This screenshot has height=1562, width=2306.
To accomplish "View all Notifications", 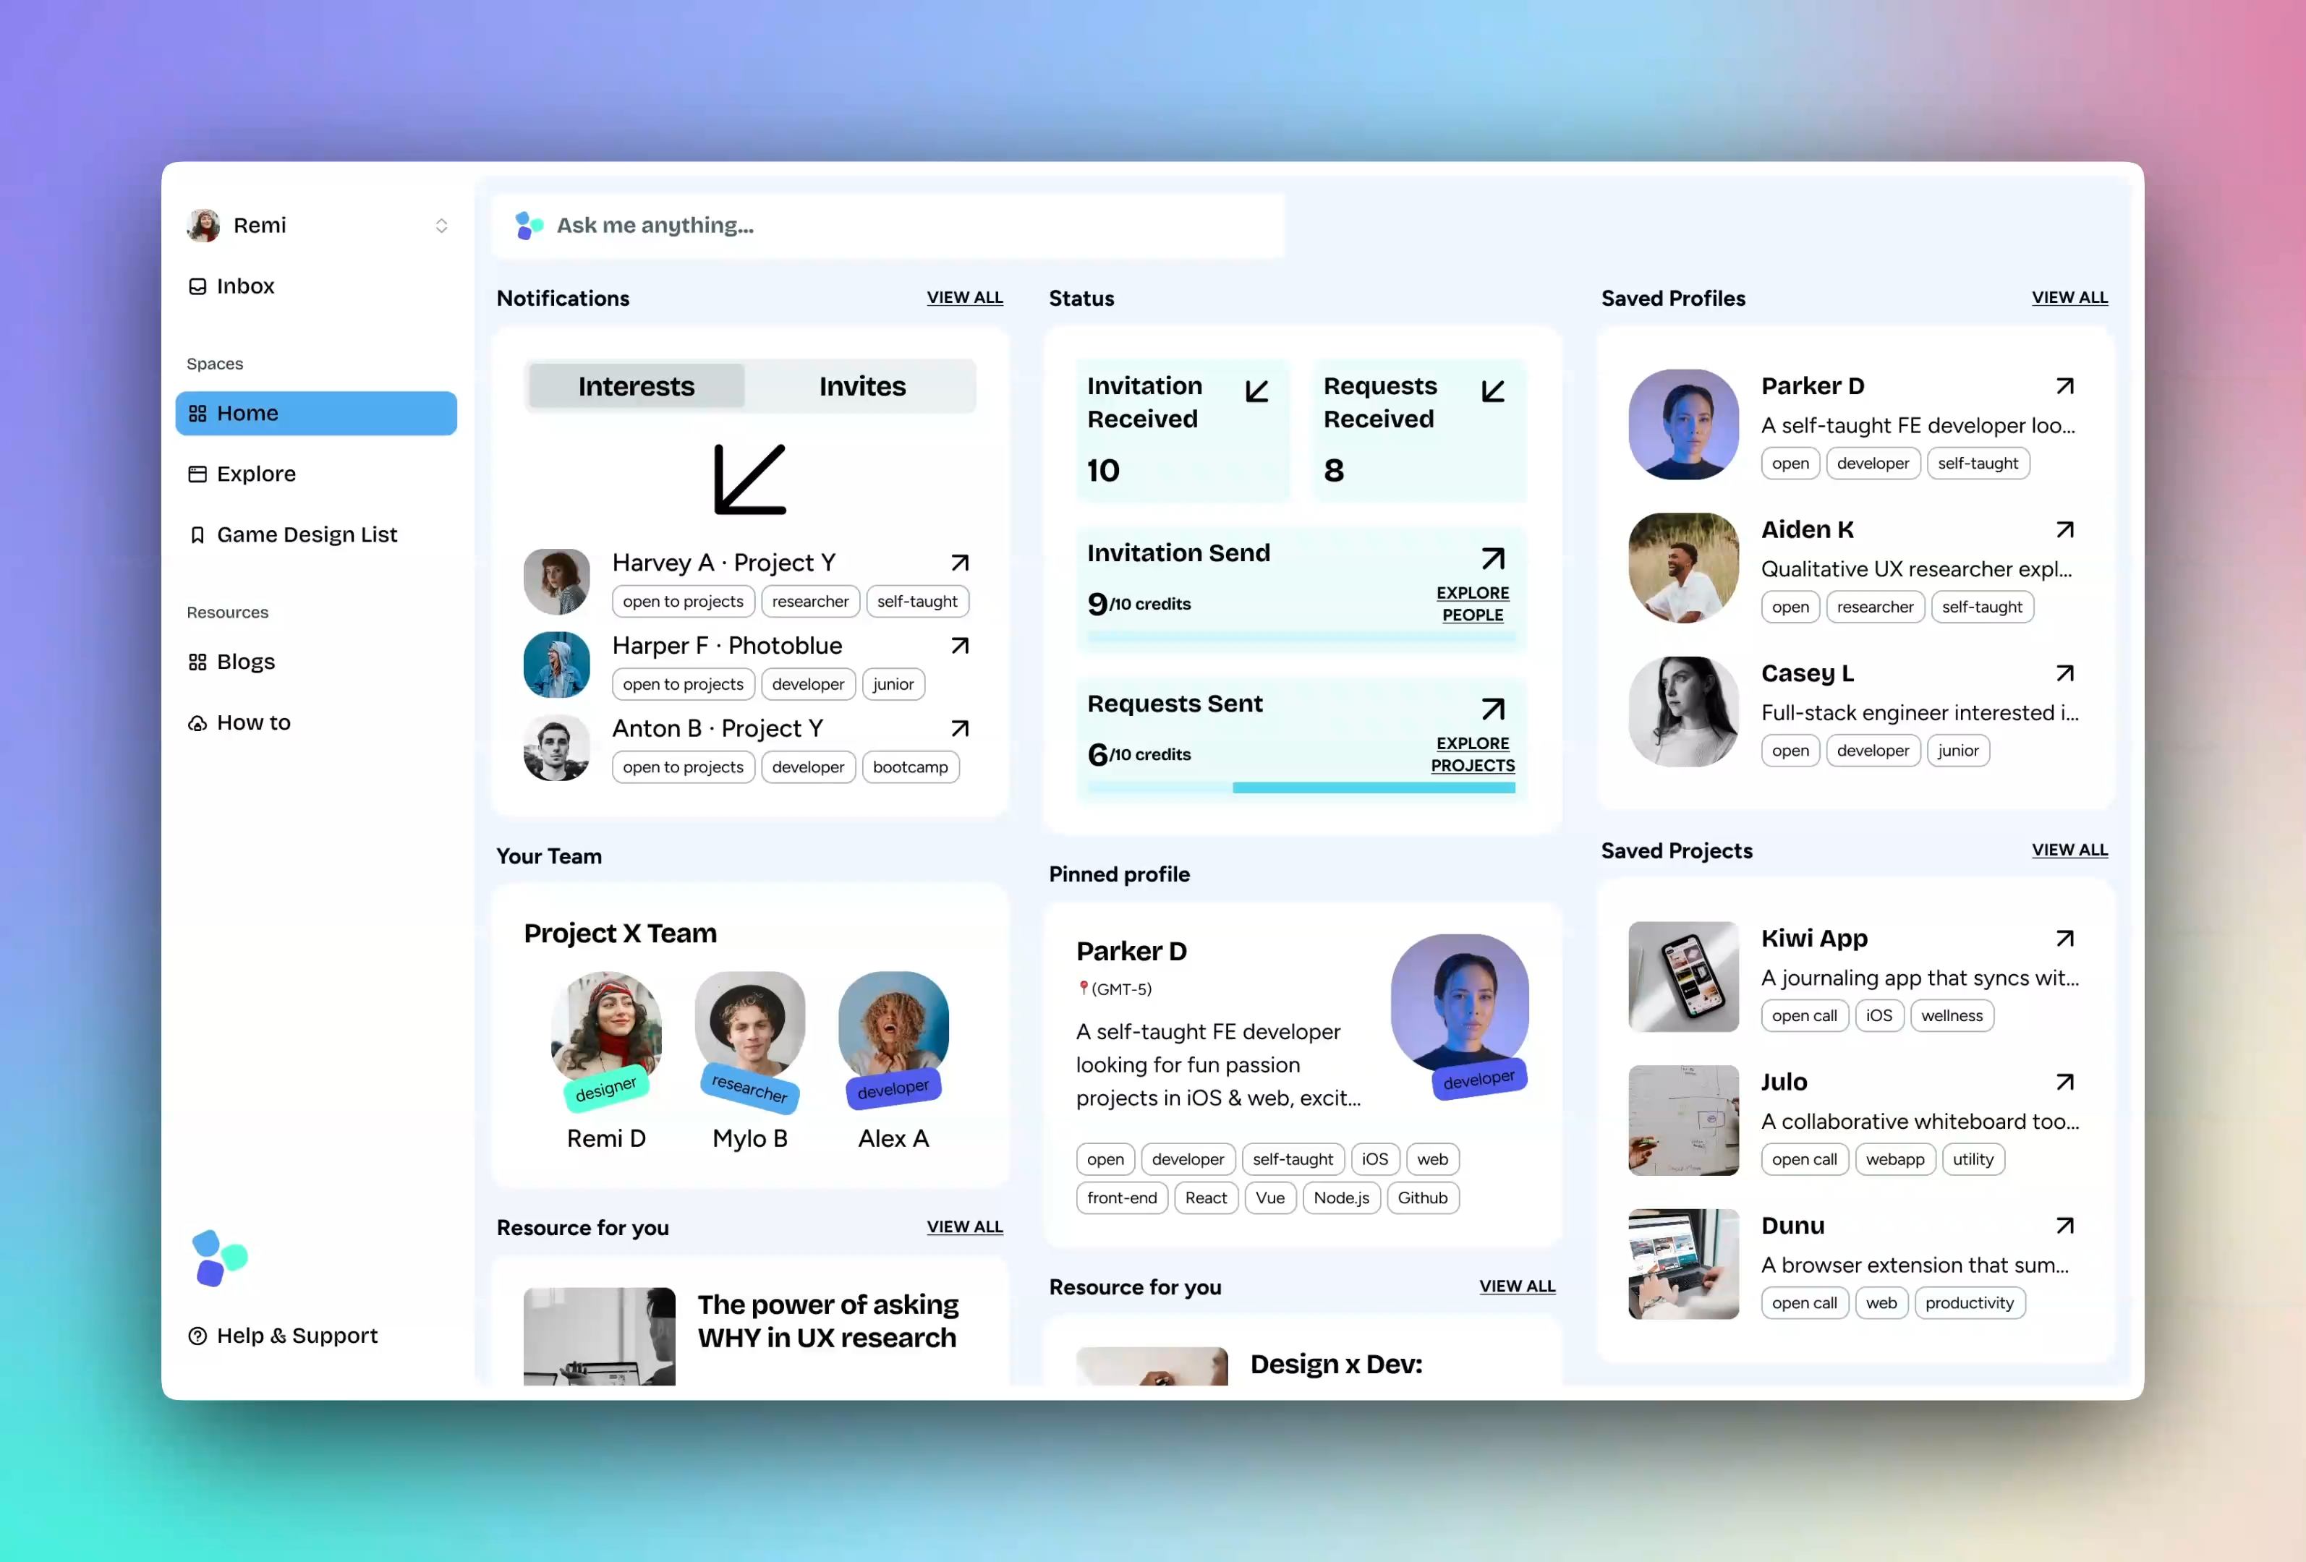I will 964,297.
